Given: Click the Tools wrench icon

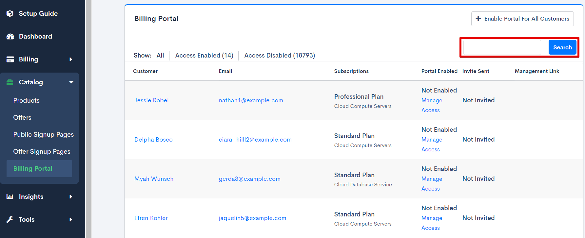Looking at the screenshot, I should pyautogui.click(x=10, y=219).
